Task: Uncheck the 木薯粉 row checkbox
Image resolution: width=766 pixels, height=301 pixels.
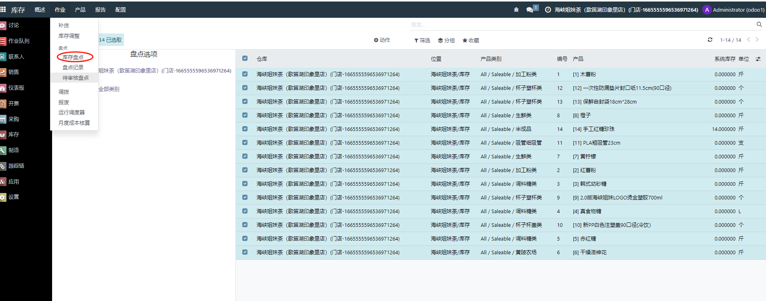Action: [245, 74]
